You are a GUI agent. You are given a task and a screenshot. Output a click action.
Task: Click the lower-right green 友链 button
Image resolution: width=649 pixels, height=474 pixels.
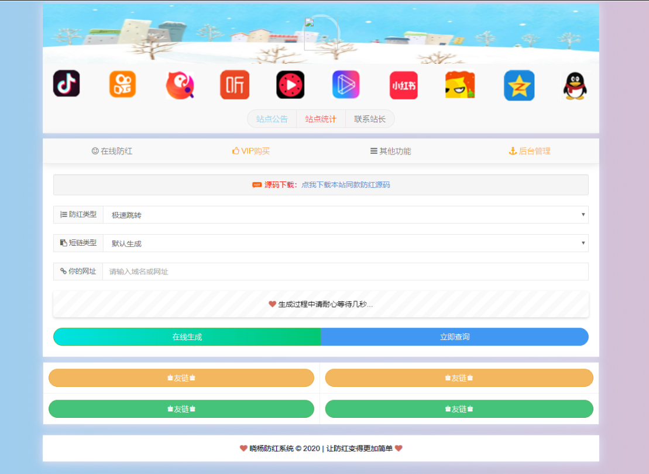tap(459, 409)
